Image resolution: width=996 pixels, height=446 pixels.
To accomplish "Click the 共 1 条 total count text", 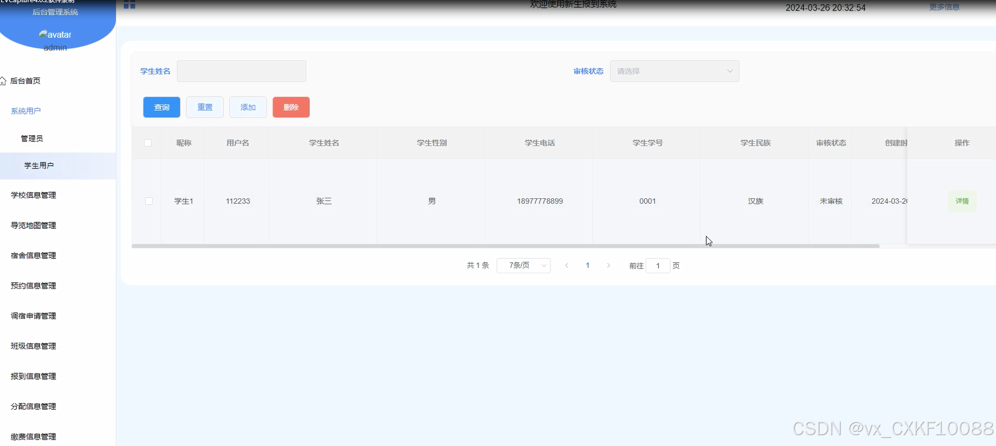I will pyautogui.click(x=478, y=266).
